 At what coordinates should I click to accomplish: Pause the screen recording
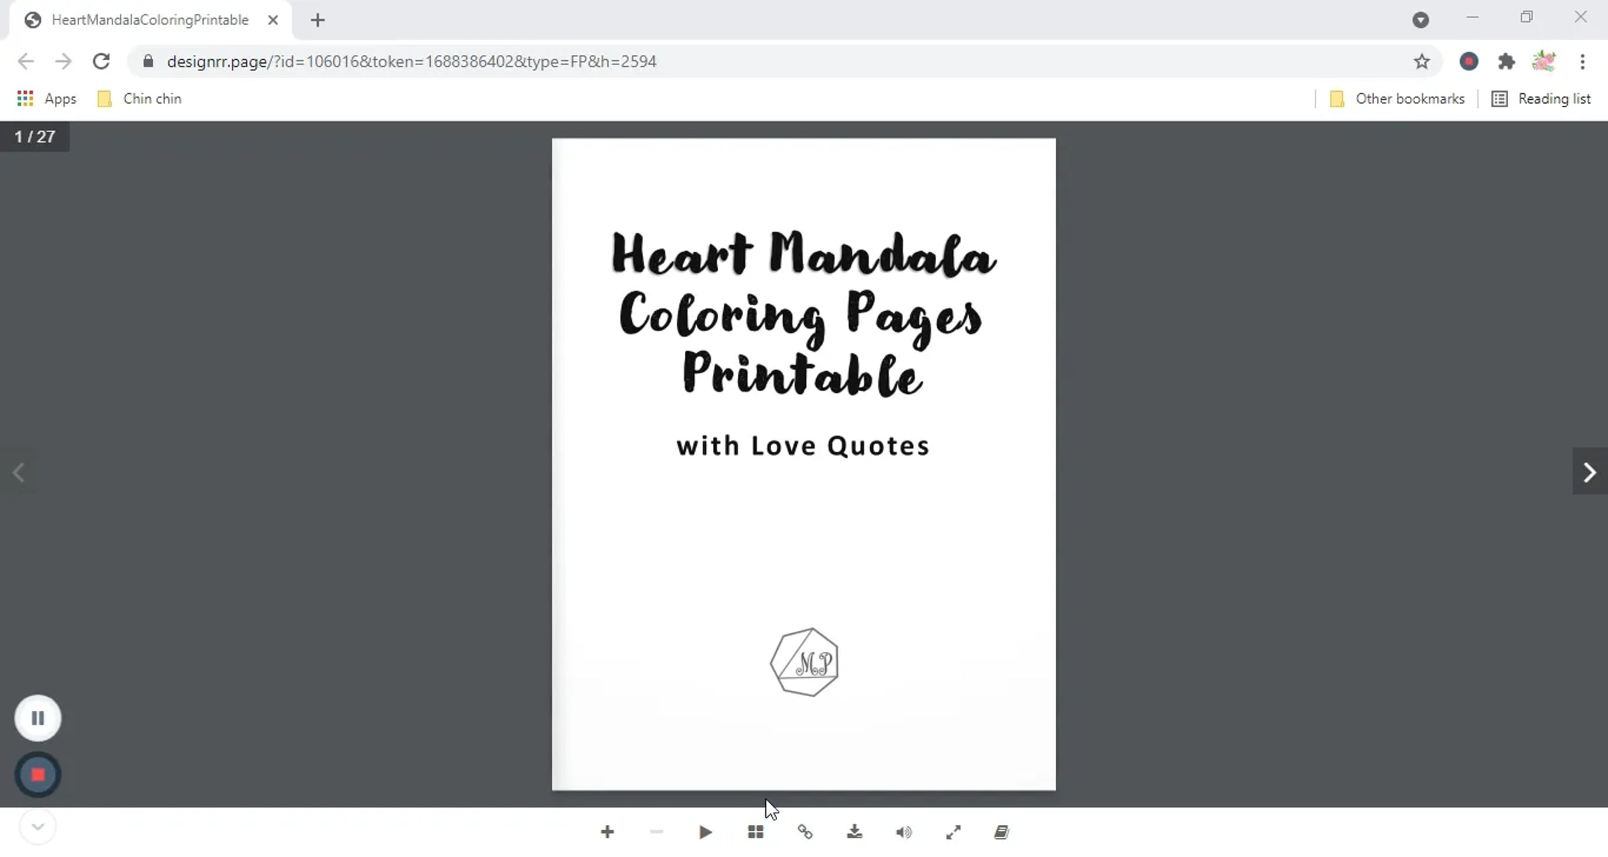pos(38,718)
